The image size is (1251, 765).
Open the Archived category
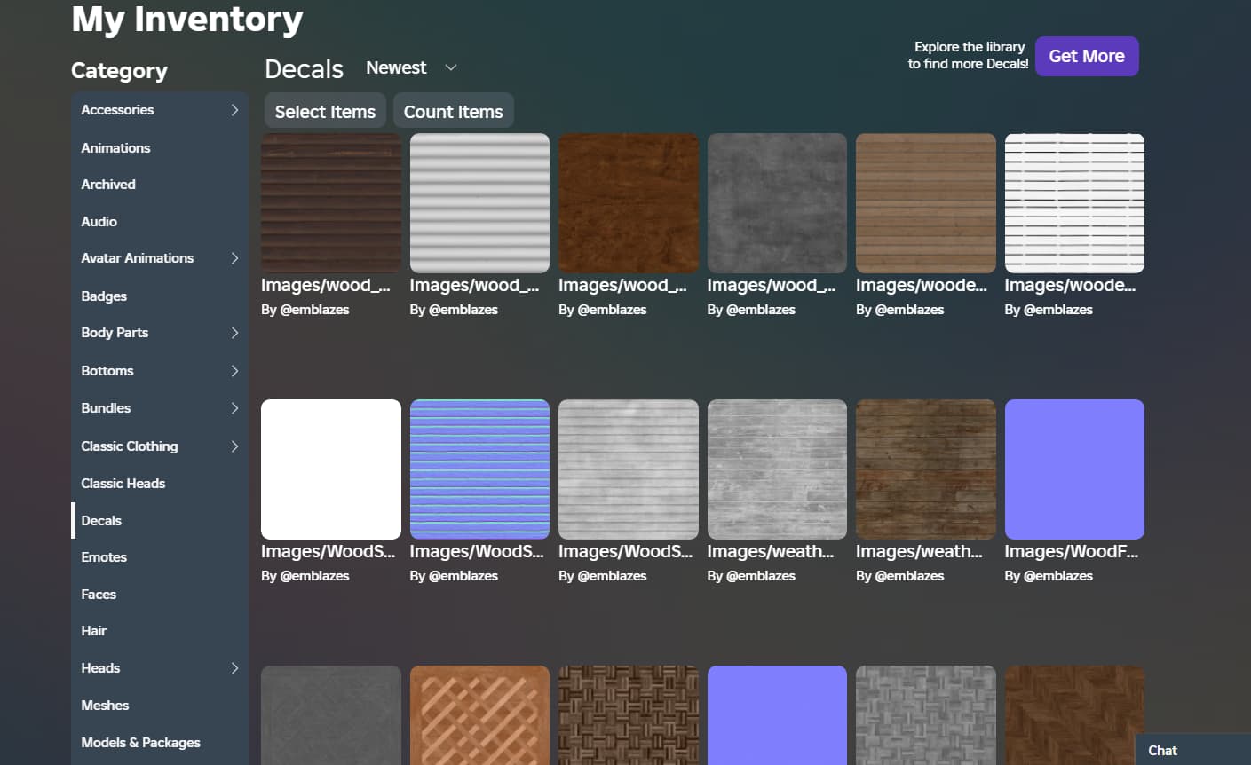pyautogui.click(x=108, y=185)
